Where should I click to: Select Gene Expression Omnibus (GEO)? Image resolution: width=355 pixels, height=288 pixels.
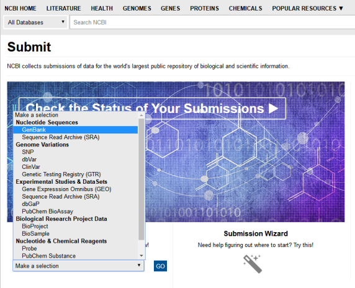pos(76,189)
